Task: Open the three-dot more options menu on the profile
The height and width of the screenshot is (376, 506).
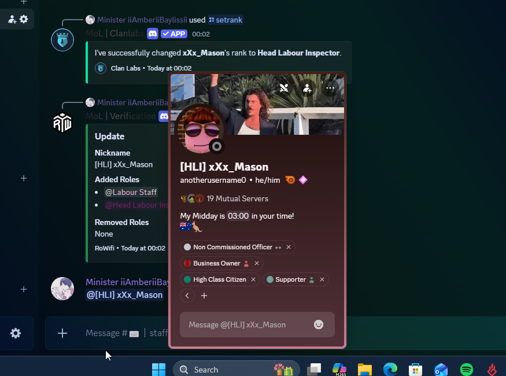Action: (x=330, y=88)
